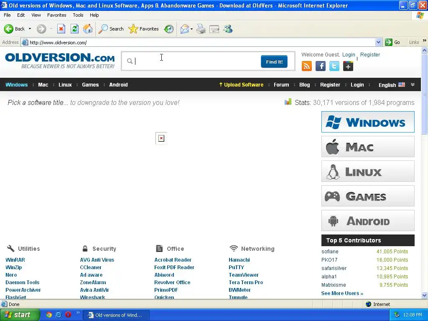Click the US flag language icon
This screenshot has height=321, width=428.
(402, 84)
